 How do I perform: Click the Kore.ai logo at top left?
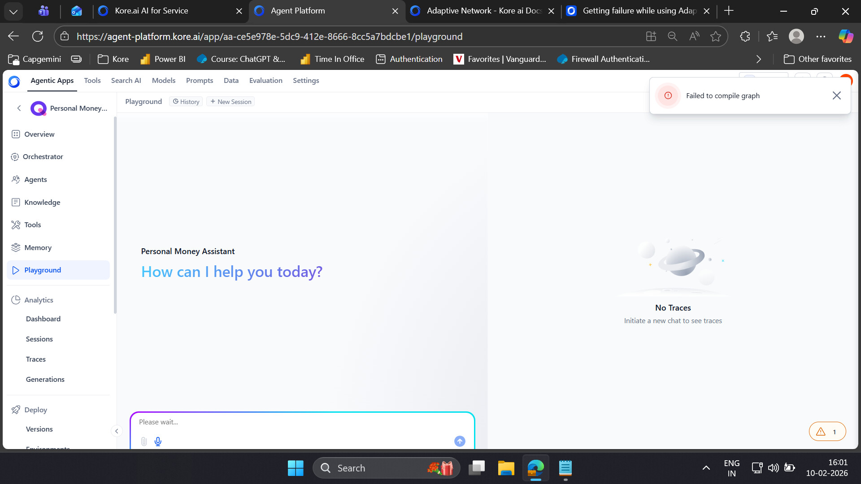pos(14,81)
